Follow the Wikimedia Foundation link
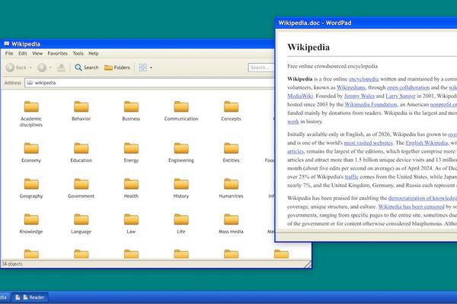Viewport: 457px width, 304px height. pos(371,104)
